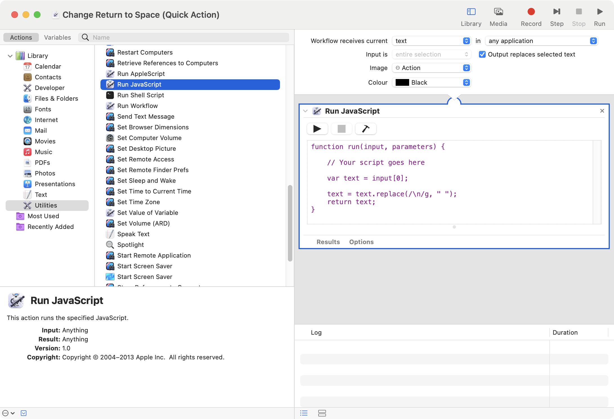Click the Stop button in JavaScript panel
The width and height of the screenshot is (614, 419).
341,129
